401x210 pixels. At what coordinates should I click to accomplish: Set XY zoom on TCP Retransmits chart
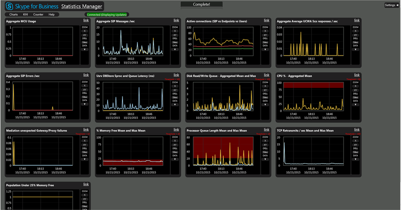tap(356, 145)
